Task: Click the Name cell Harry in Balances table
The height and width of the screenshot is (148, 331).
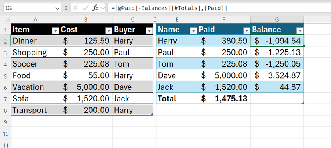Action: pos(177,41)
